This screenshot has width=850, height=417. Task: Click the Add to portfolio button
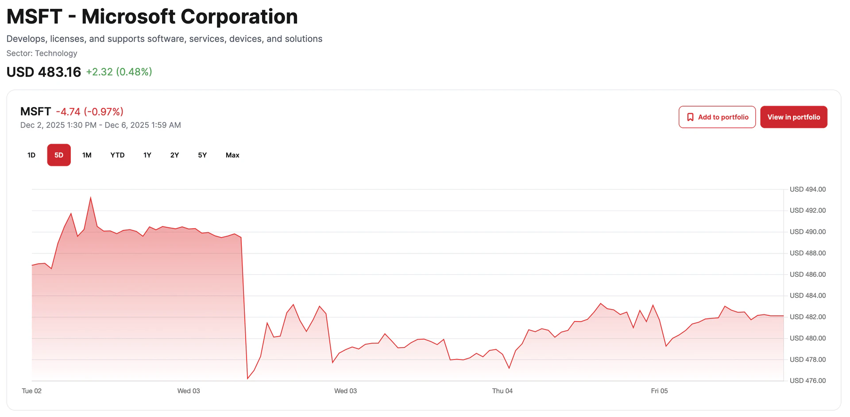(x=717, y=117)
